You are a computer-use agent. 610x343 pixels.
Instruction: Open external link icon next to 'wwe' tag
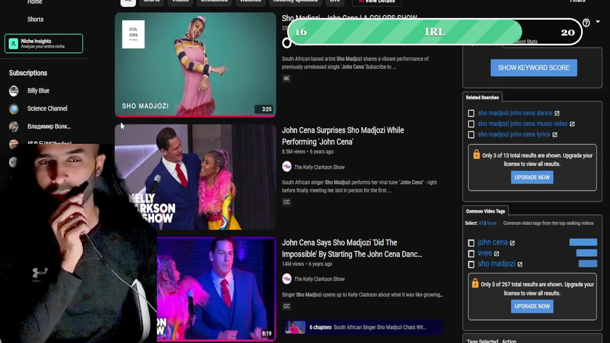click(496, 253)
